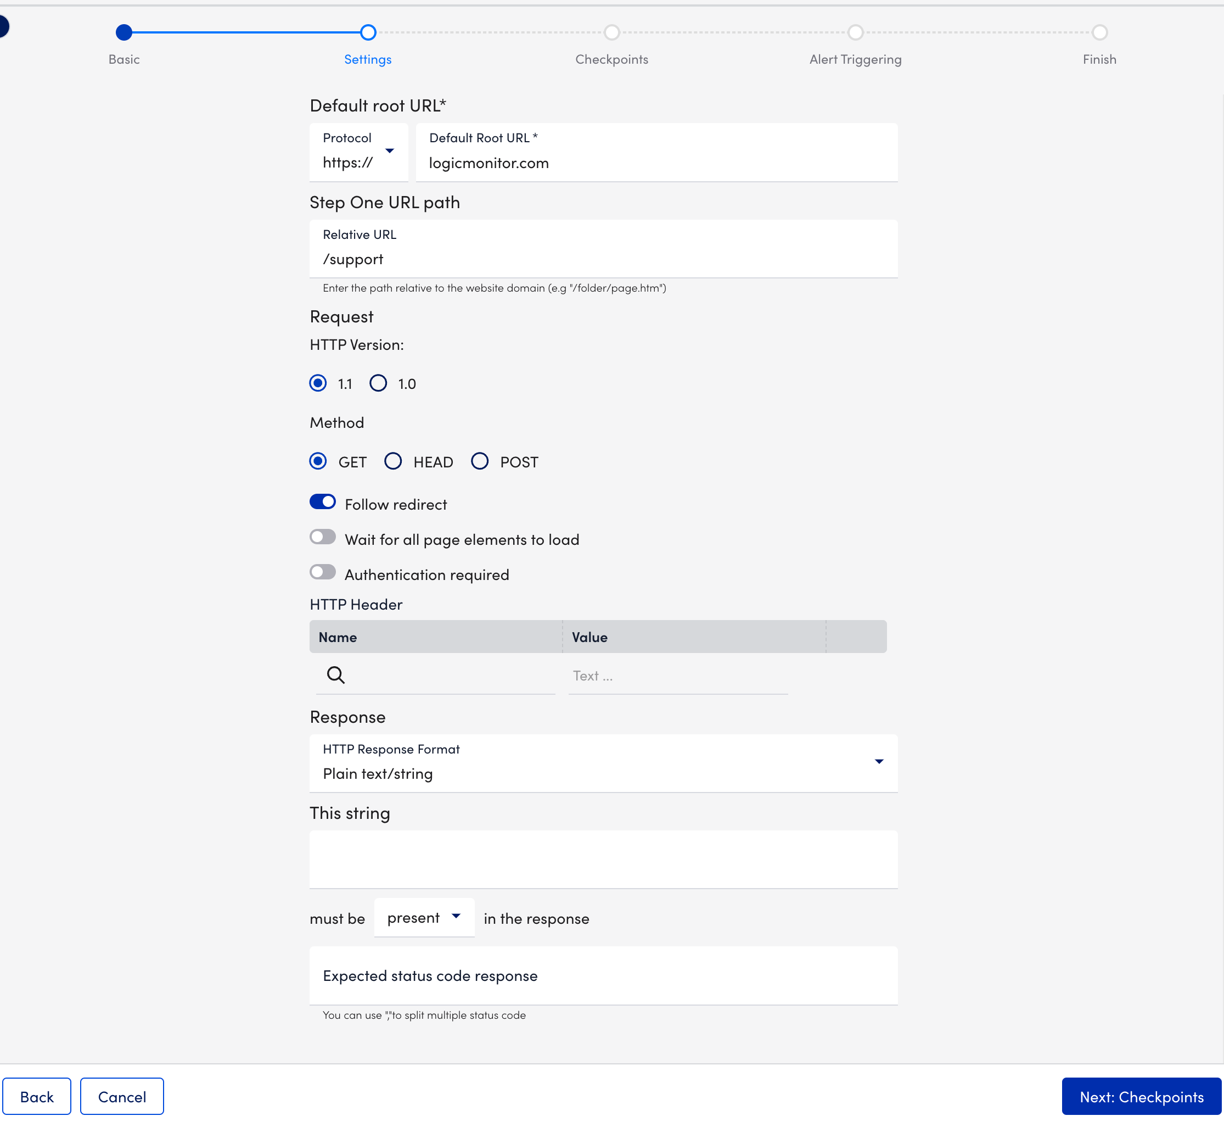Click the Wait for all page elements toggle icon
Viewport: 1224px width, 1127px height.
pos(322,537)
